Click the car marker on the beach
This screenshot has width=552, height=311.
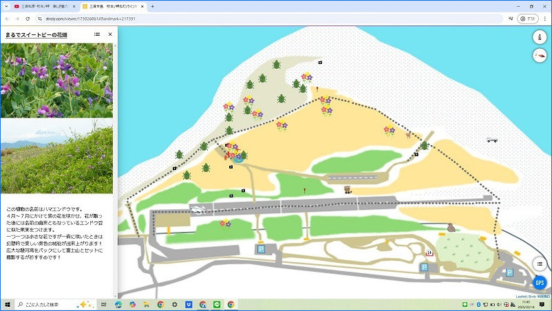pyautogui.click(x=491, y=140)
